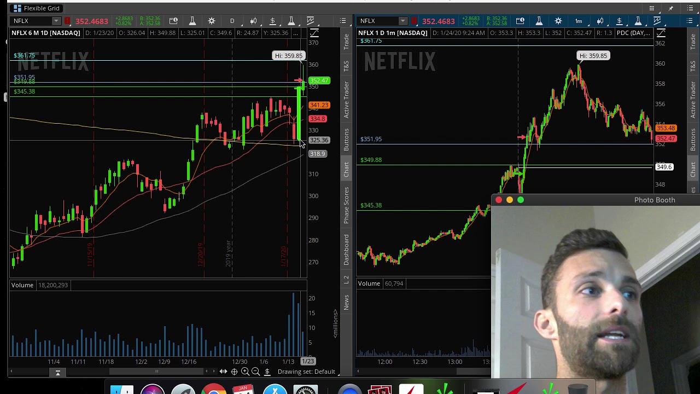
Task: Open chart settings gear on NFLX 6M chart
Action: point(212,21)
